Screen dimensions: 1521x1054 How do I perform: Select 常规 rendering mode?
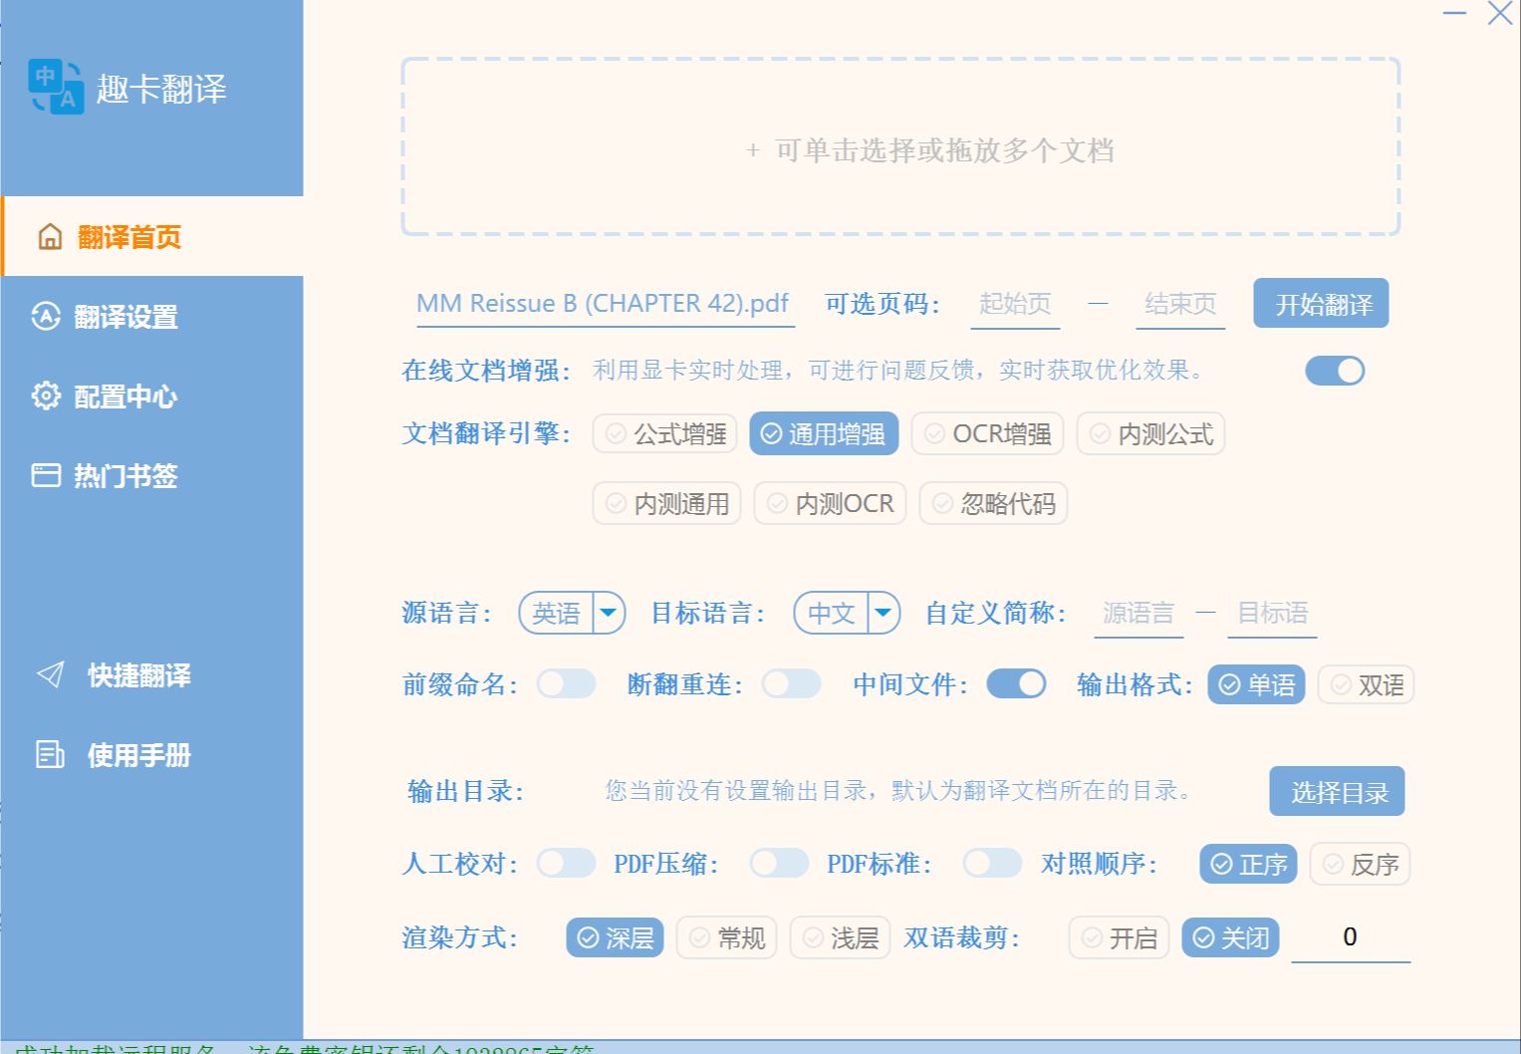pyautogui.click(x=726, y=937)
